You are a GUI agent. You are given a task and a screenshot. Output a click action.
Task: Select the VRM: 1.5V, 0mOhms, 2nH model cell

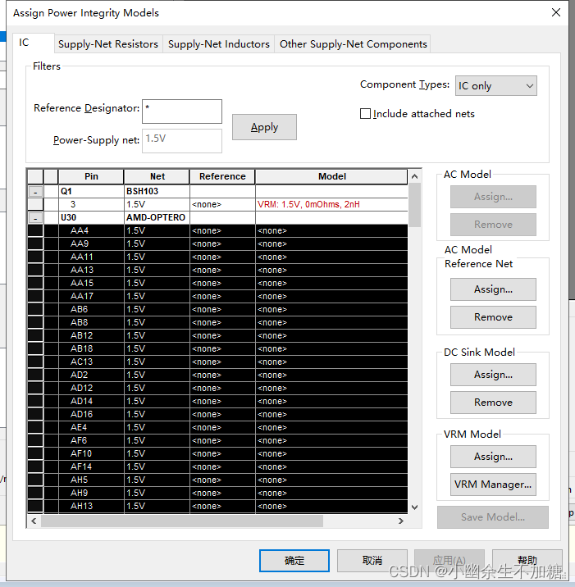[x=332, y=204]
